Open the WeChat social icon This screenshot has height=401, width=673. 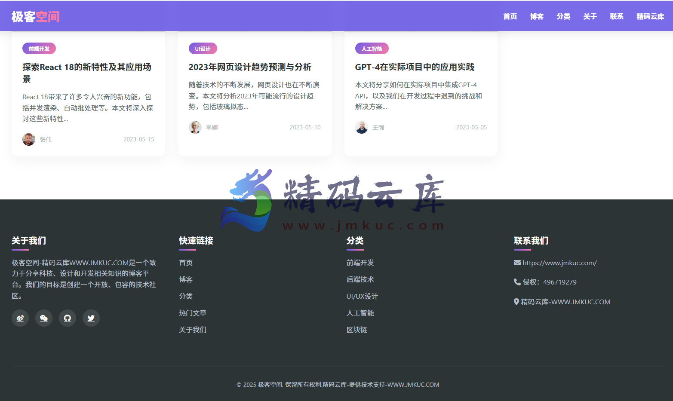pos(44,318)
